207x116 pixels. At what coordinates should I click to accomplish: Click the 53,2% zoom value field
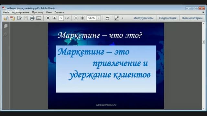click(92, 18)
